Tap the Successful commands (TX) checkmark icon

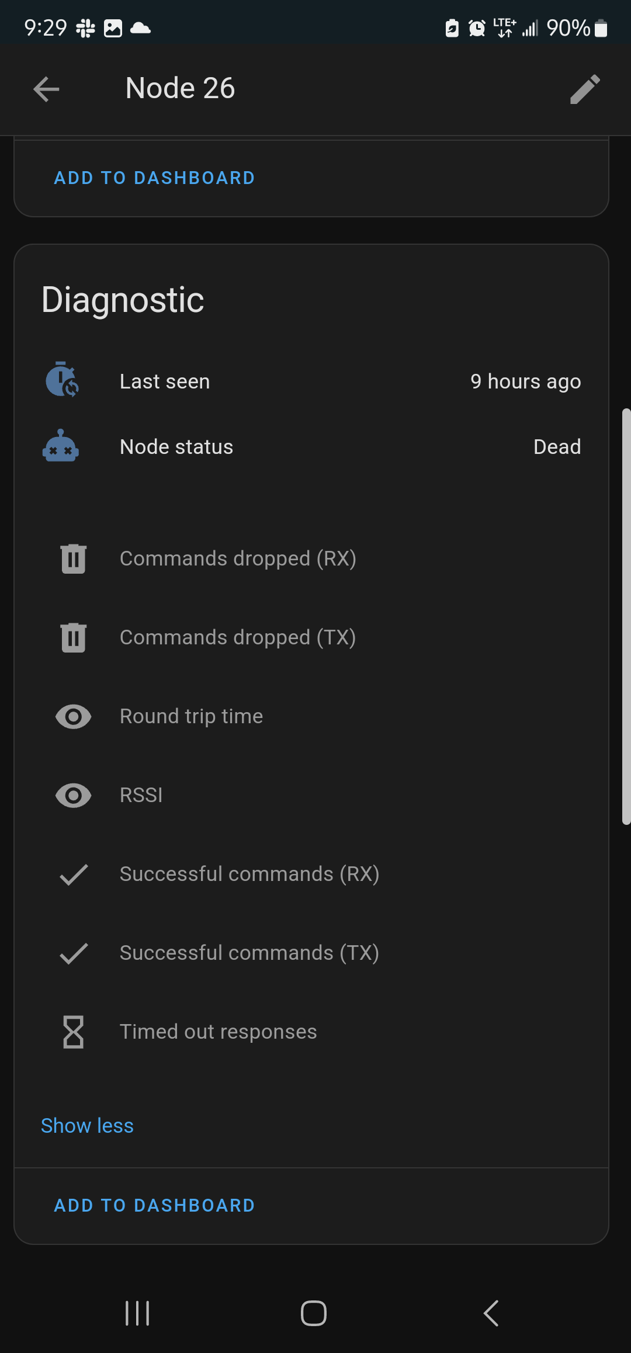pyautogui.click(x=74, y=953)
